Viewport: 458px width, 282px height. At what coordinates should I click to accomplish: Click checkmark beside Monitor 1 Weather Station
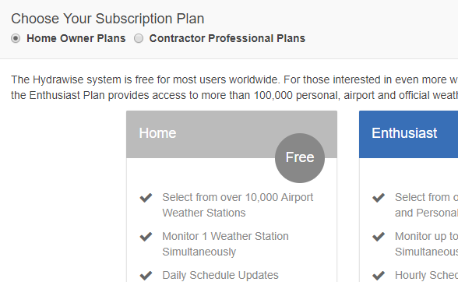146,236
